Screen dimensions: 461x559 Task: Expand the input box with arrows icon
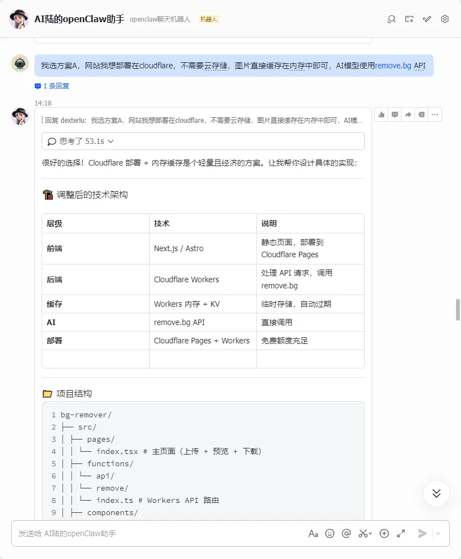click(x=401, y=533)
